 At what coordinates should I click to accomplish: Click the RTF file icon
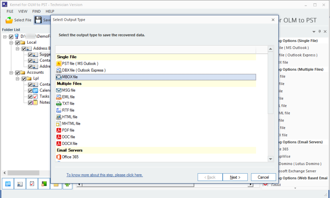point(59,110)
